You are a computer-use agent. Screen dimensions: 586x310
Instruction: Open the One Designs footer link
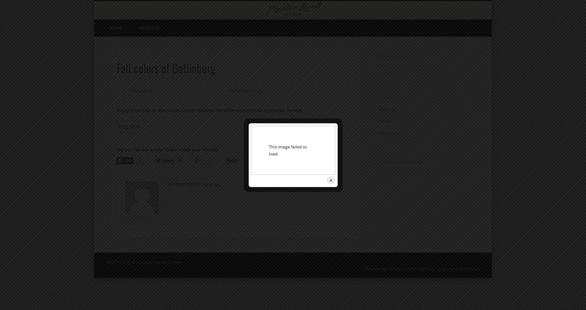437,269
